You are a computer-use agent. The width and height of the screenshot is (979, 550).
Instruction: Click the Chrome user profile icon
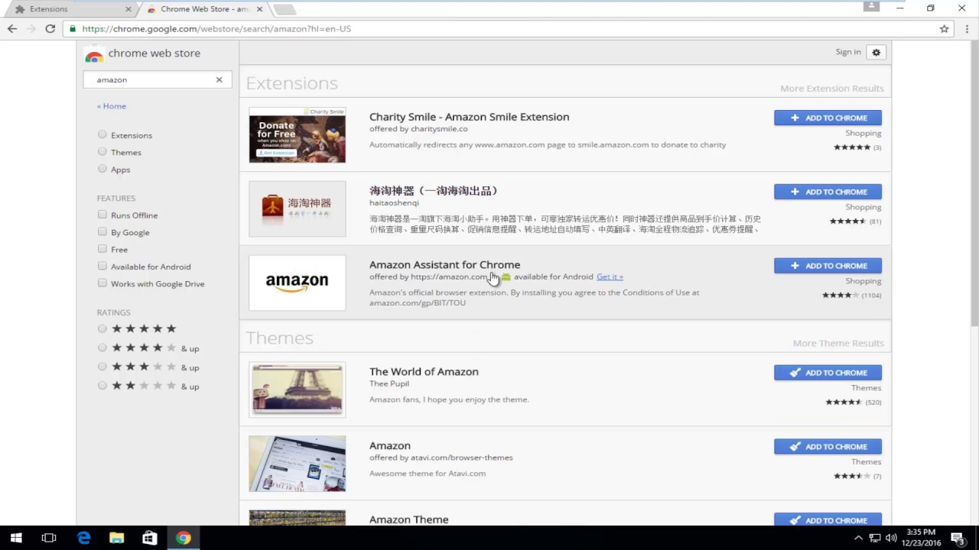tap(871, 7)
